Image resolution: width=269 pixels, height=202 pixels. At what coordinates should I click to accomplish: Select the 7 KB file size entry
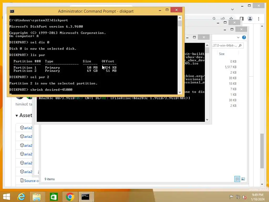[x=233, y=89]
